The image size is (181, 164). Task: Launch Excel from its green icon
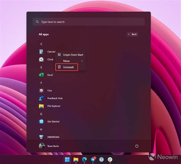click(41, 75)
